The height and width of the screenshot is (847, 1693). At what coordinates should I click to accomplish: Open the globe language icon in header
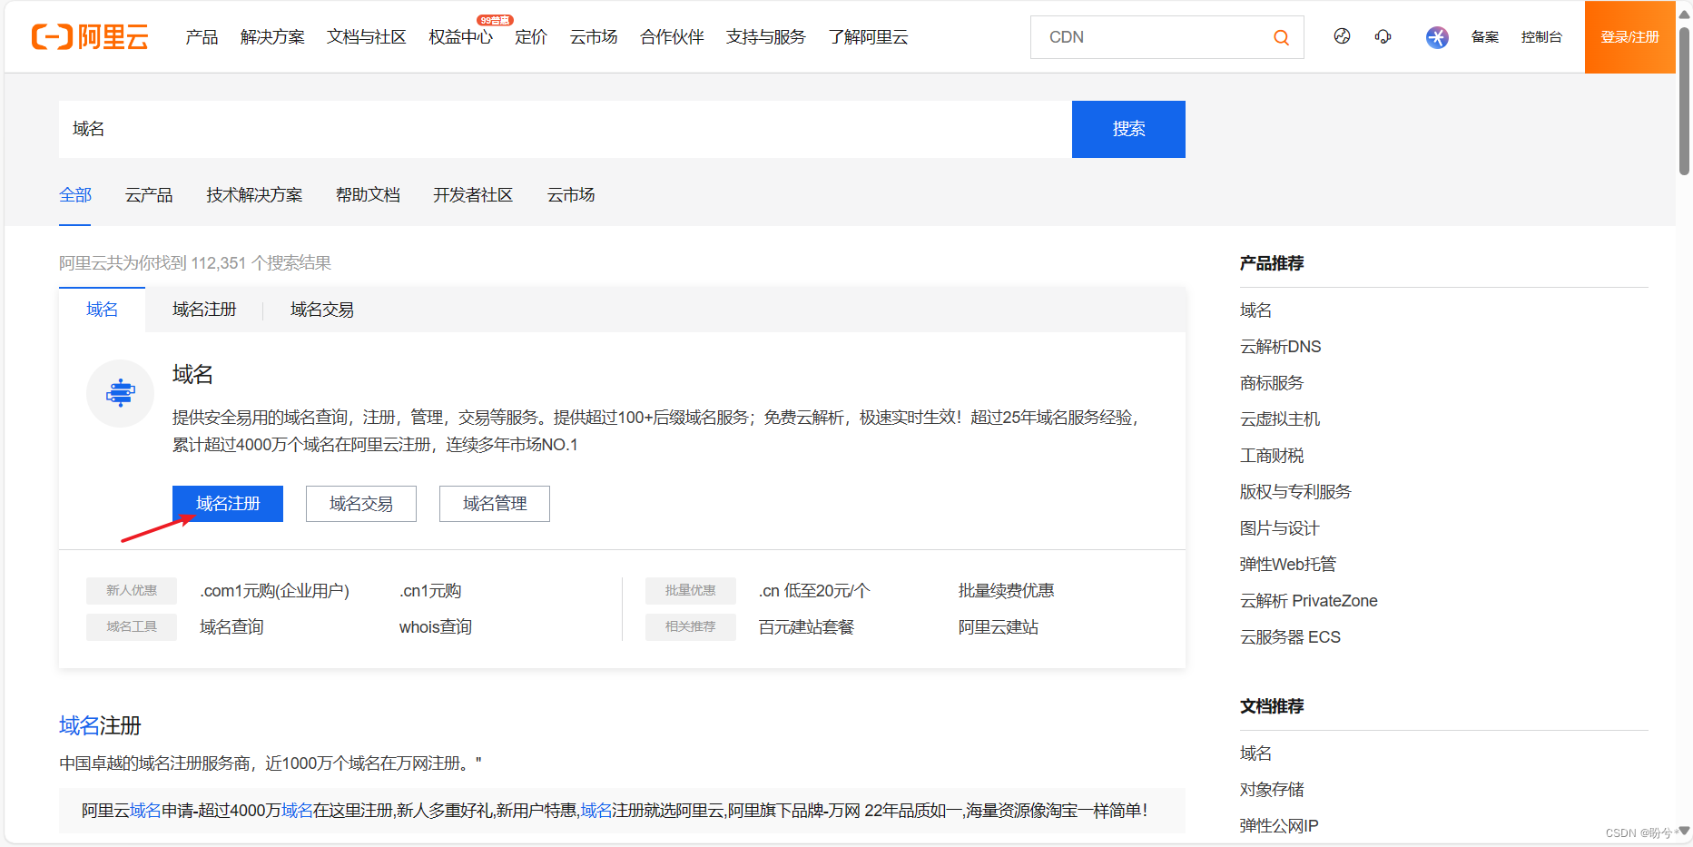1342,36
